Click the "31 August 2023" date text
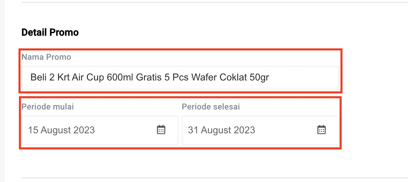 coord(221,130)
